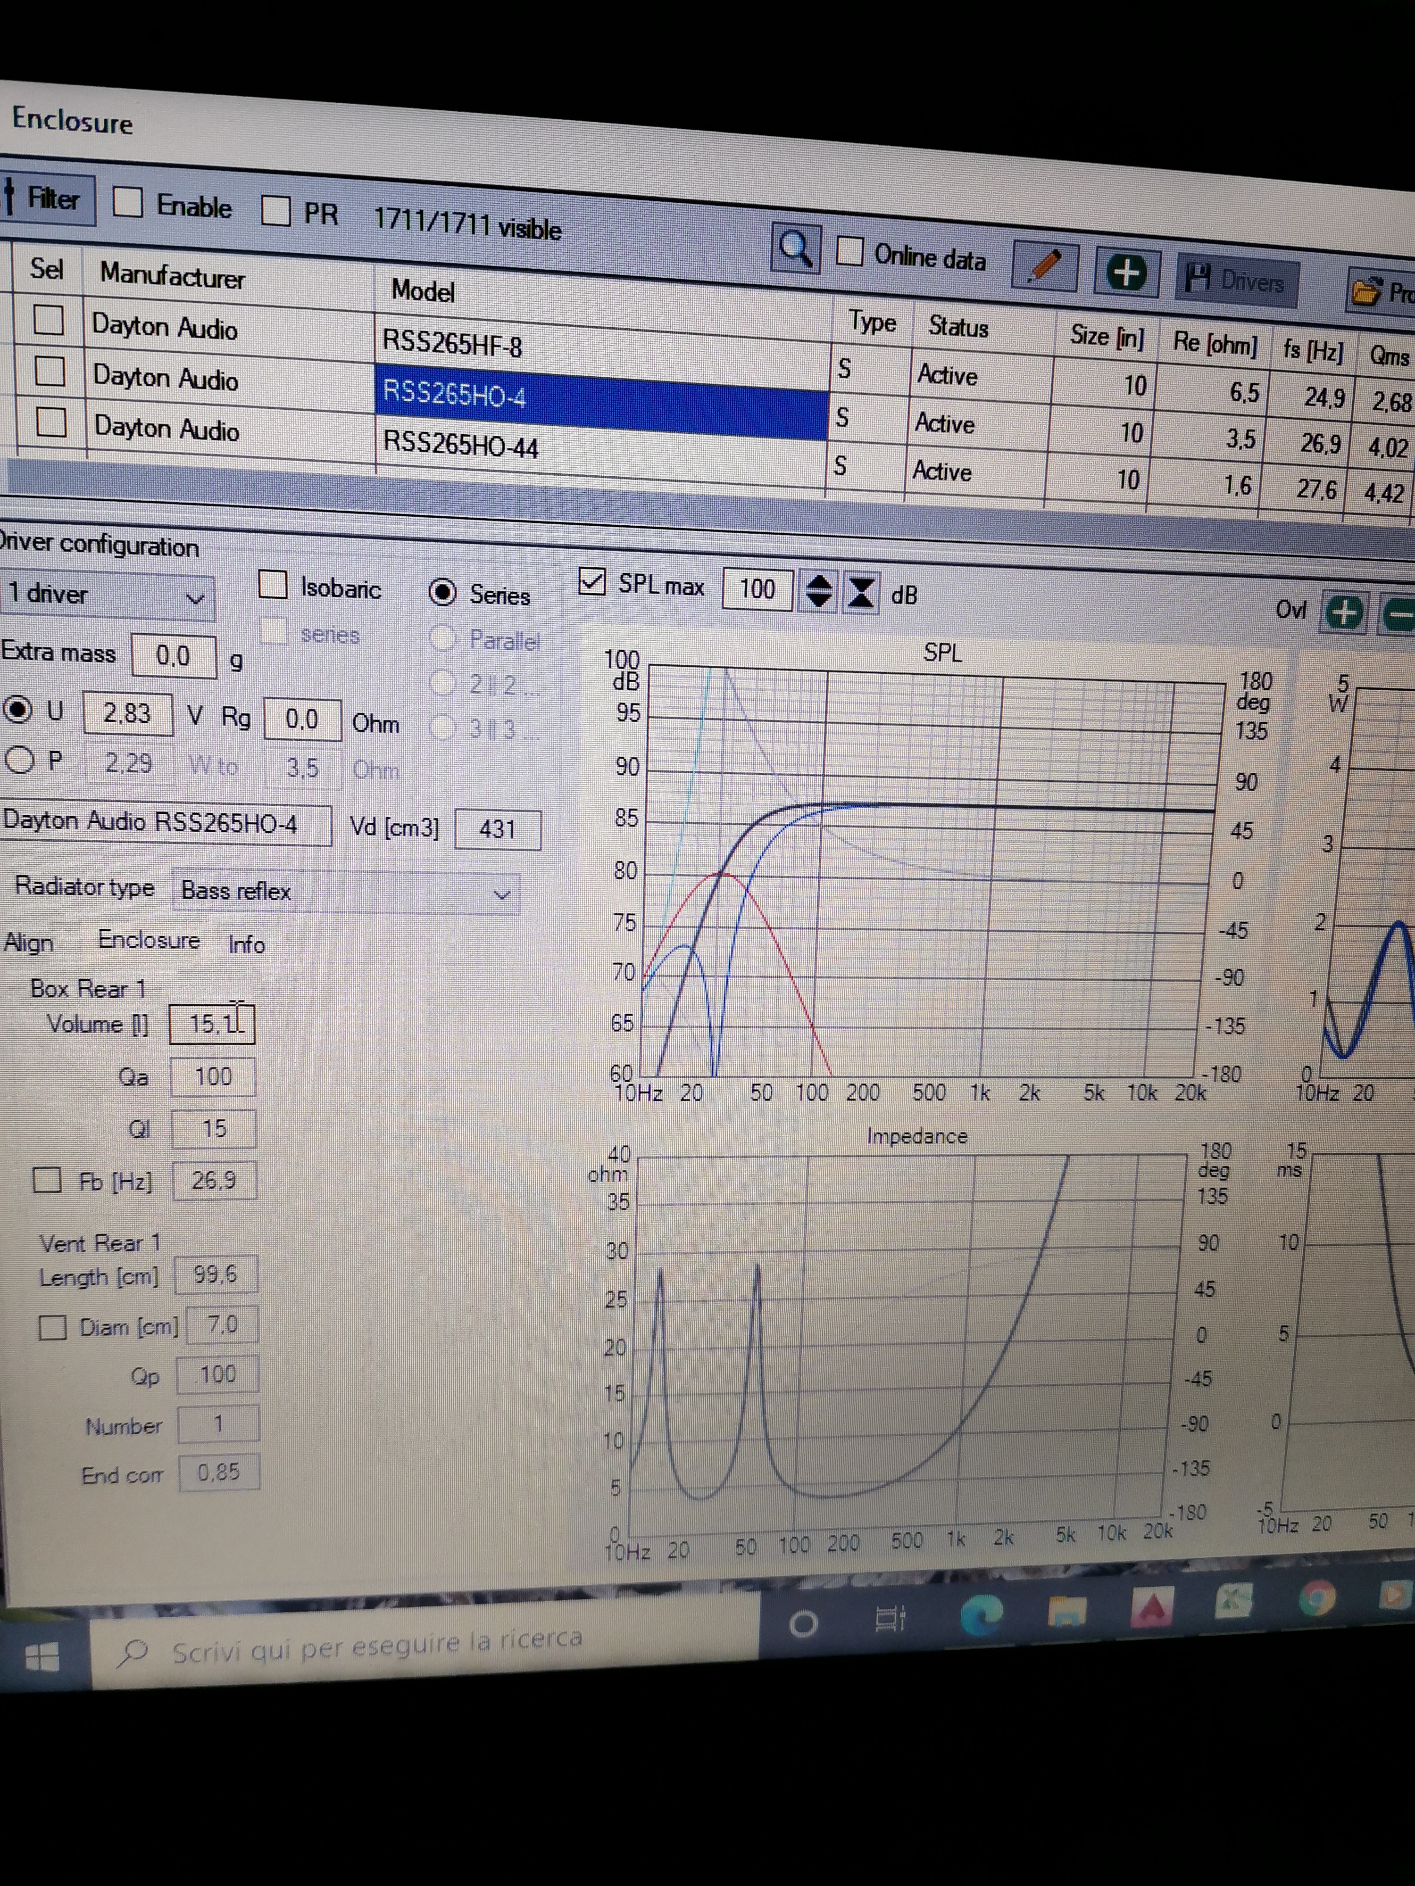Screen dimensions: 1415x1886
Task: Open Google Chrome from the taskbar
Action: click(1317, 1598)
